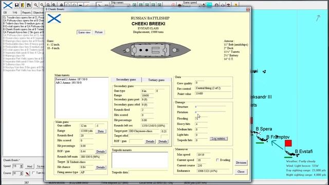Click the St. Andrew's flag in ship dialog
Screen dimensions: 329x185
tap(54, 18)
